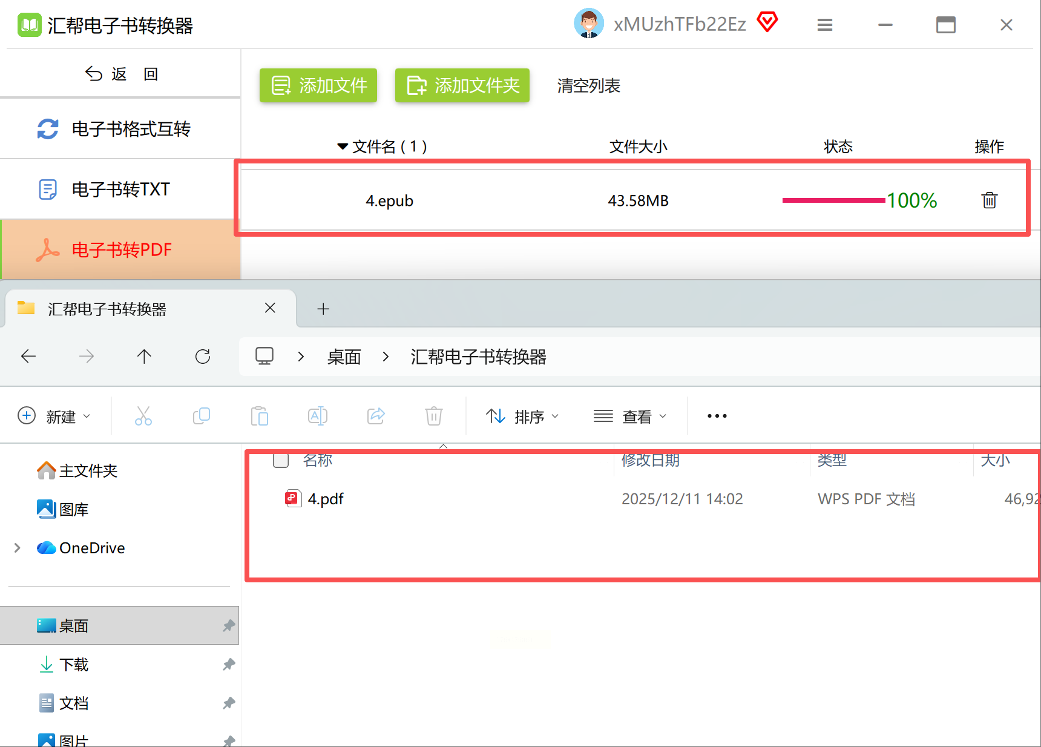The height and width of the screenshot is (747, 1041).
Task: Open the hamburger menu in title bar
Action: (824, 25)
